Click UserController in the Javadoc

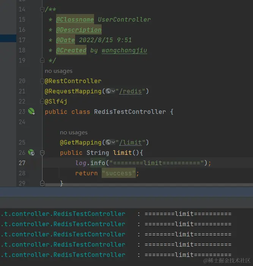tap(124, 19)
